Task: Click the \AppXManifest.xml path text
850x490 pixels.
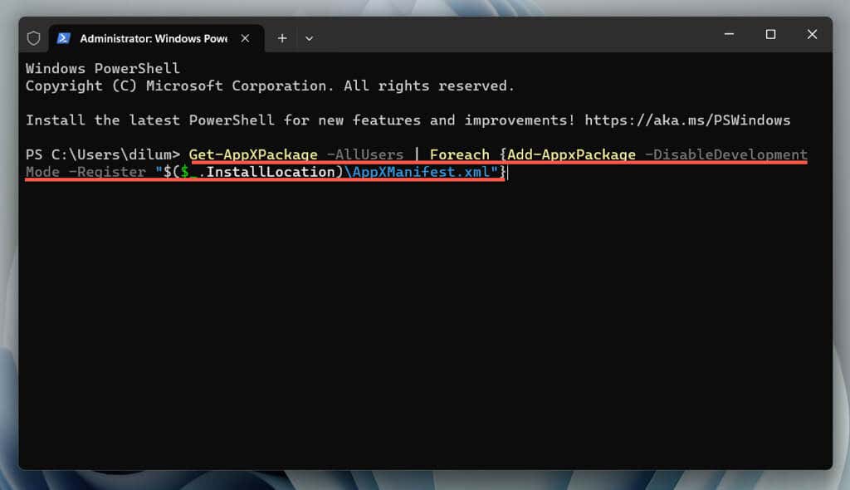Action: [x=417, y=172]
